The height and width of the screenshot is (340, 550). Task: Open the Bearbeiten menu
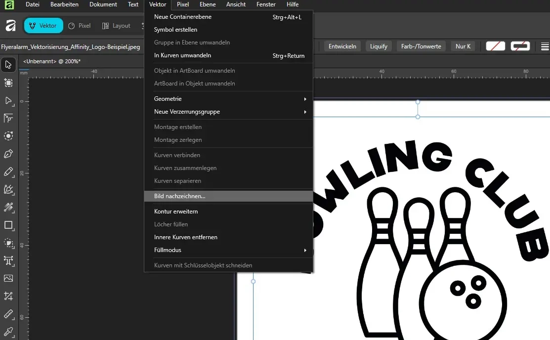[65, 4]
